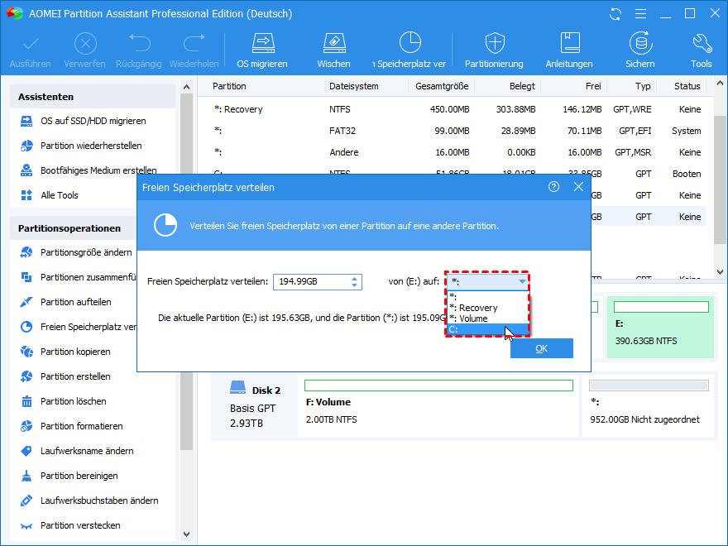
Task: Sort by the Status column header
Action: click(x=687, y=86)
